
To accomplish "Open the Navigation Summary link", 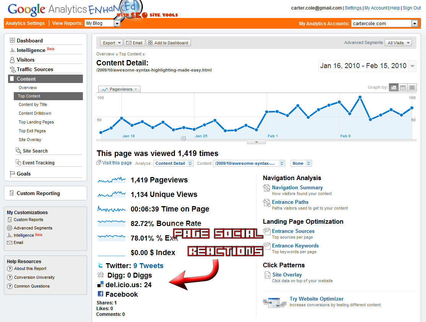I will click(297, 187).
